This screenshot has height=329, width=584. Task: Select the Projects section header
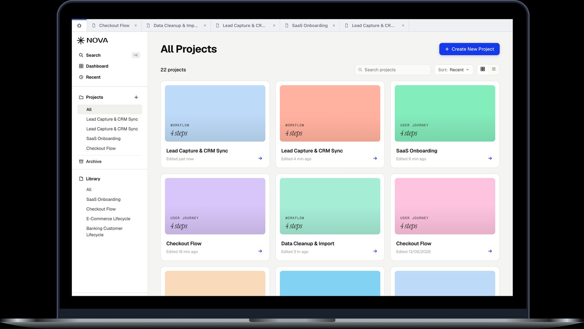tap(95, 97)
